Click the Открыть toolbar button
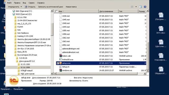The width and height of the screenshot is (169, 95). 30,7
